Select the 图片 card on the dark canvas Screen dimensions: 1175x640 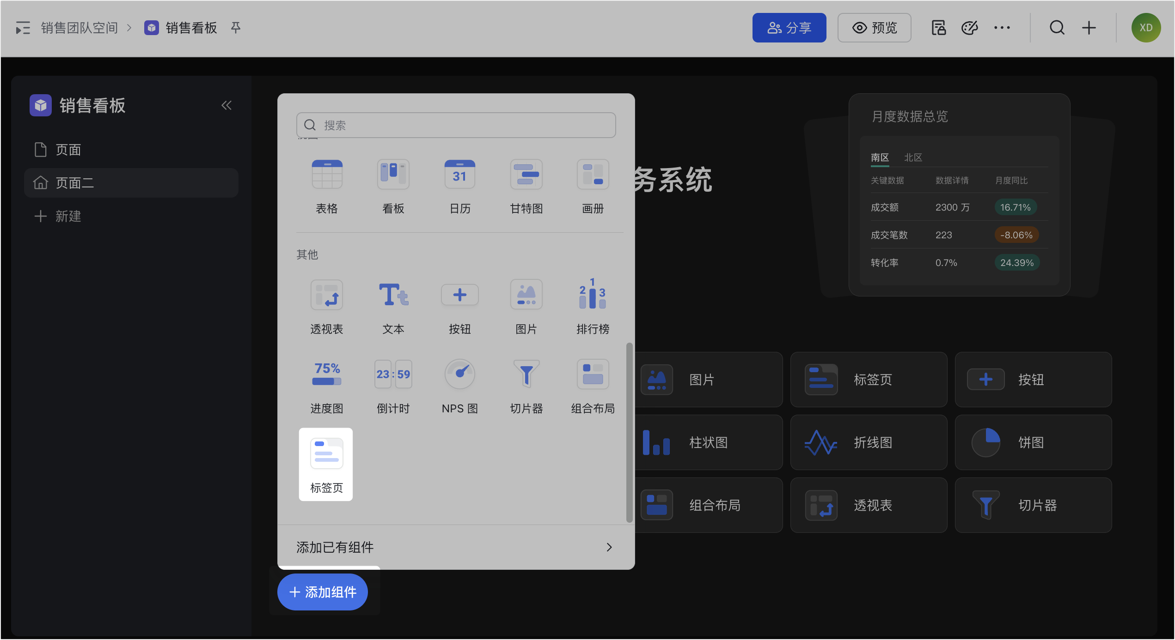[x=708, y=380]
